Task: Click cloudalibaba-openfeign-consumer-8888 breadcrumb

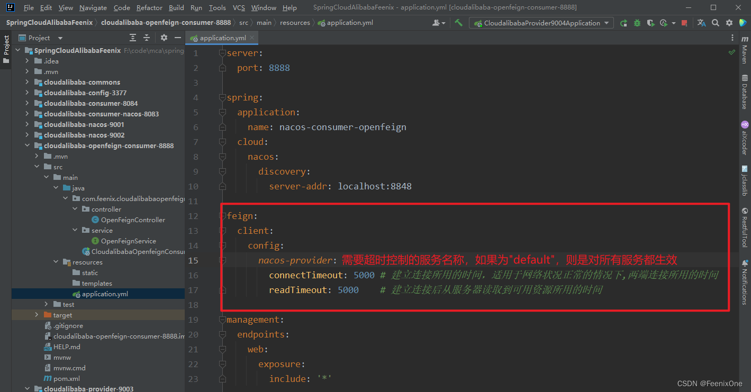Action: pos(166,23)
